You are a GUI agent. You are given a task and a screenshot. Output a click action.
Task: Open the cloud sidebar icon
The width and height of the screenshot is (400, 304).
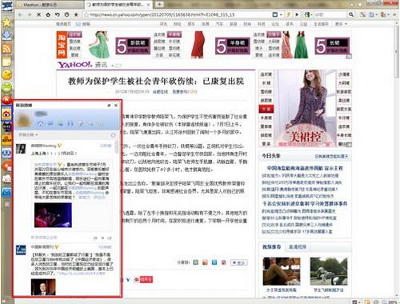pos(6,179)
